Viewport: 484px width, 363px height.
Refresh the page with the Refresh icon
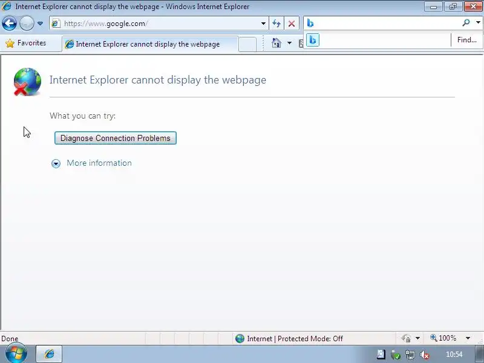point(276,24)
